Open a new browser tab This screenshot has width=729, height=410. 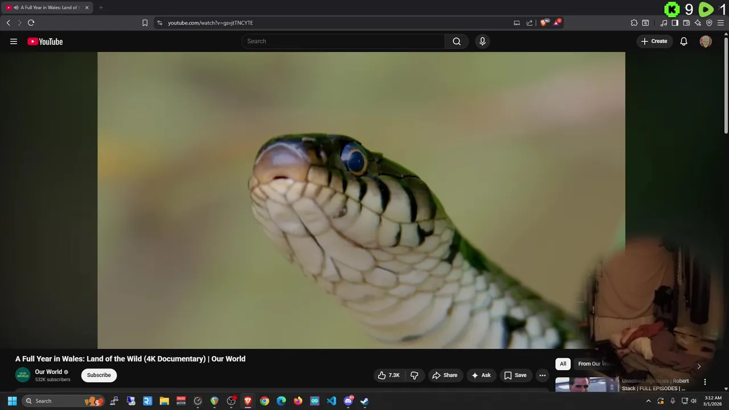tap(101, 7)
